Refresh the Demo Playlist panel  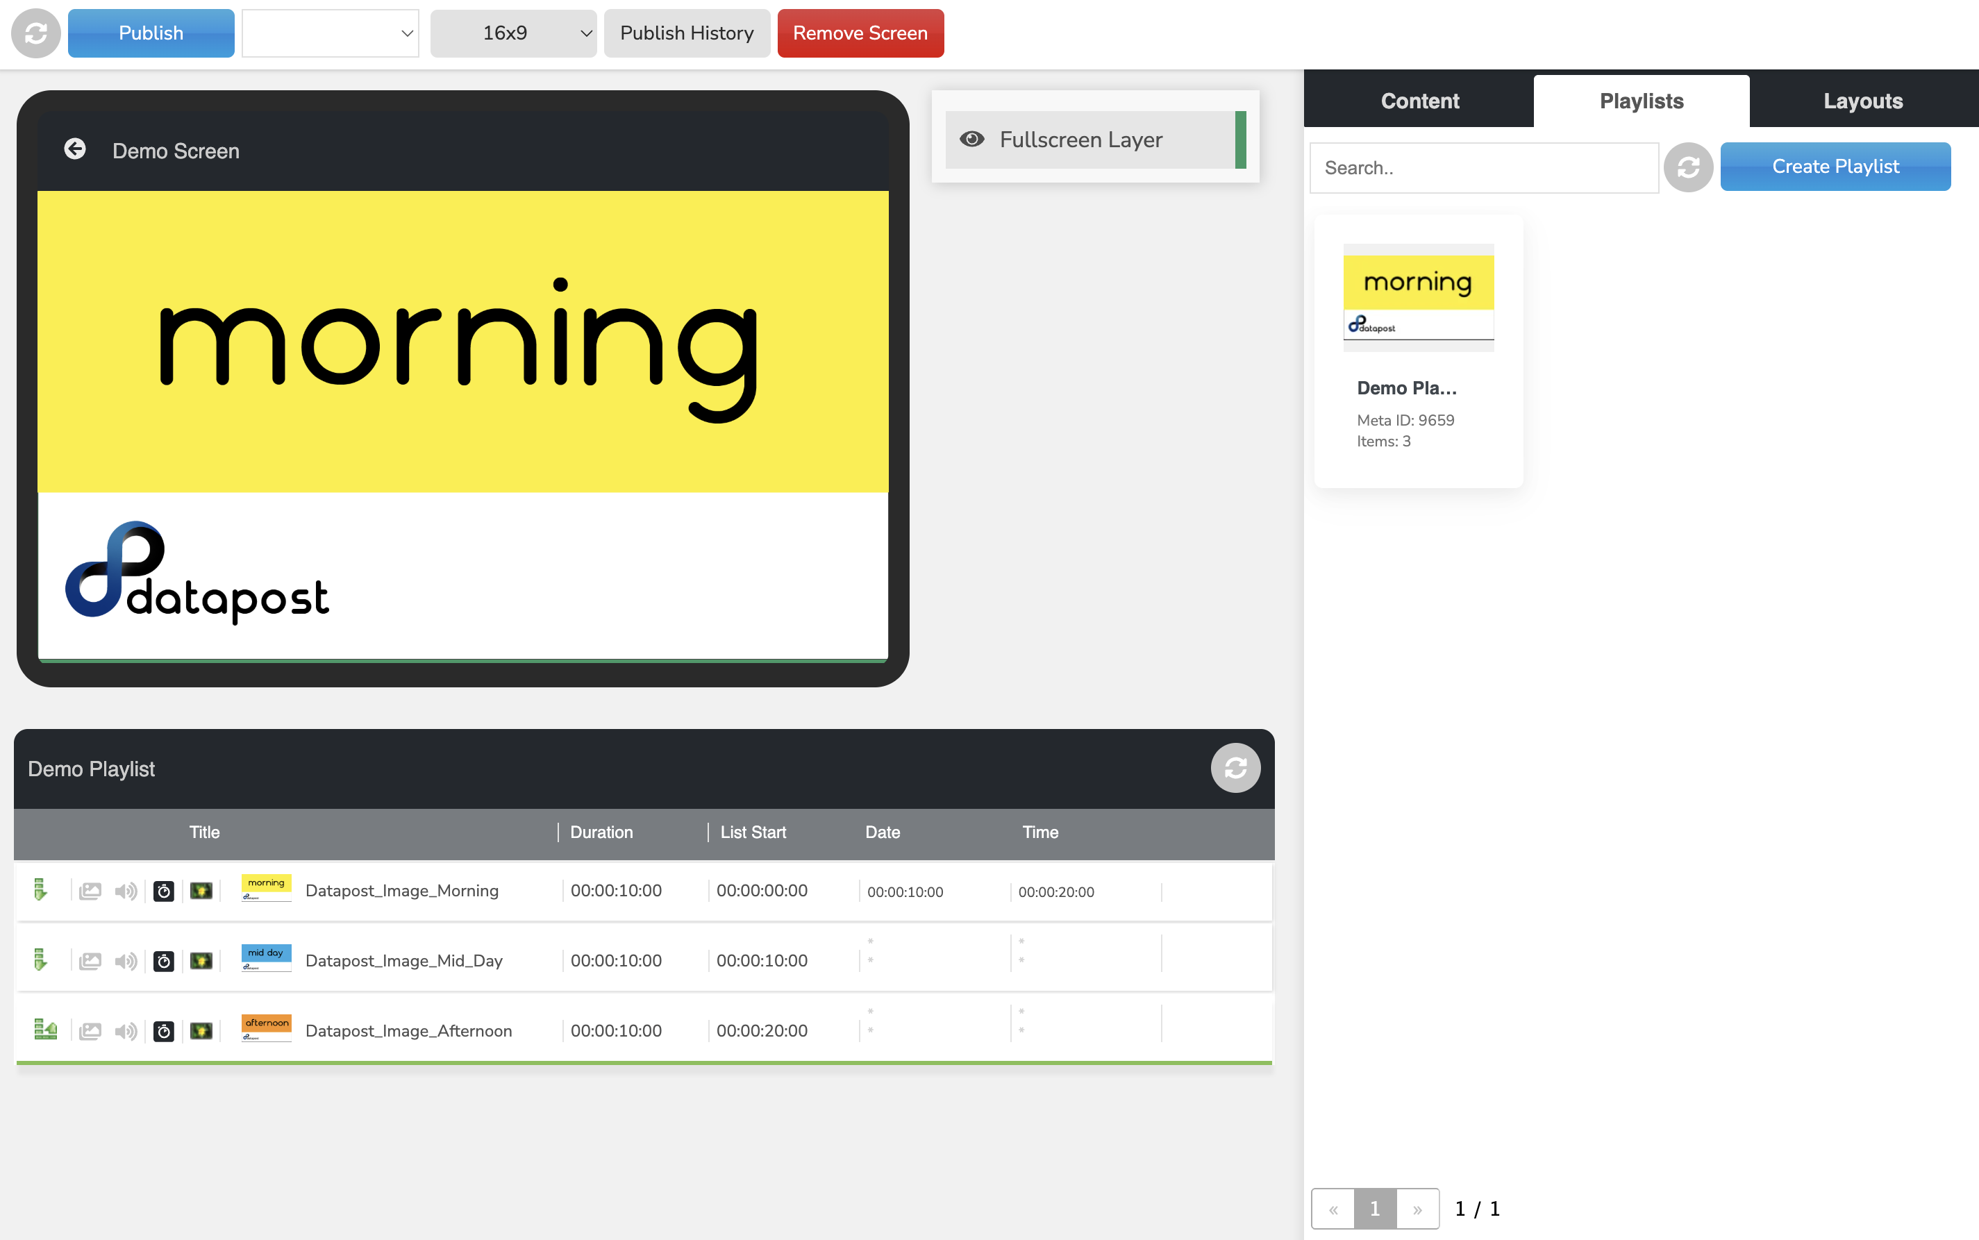click(x=1235, y=768)
